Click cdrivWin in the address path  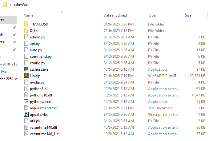(x=22, y=5)
